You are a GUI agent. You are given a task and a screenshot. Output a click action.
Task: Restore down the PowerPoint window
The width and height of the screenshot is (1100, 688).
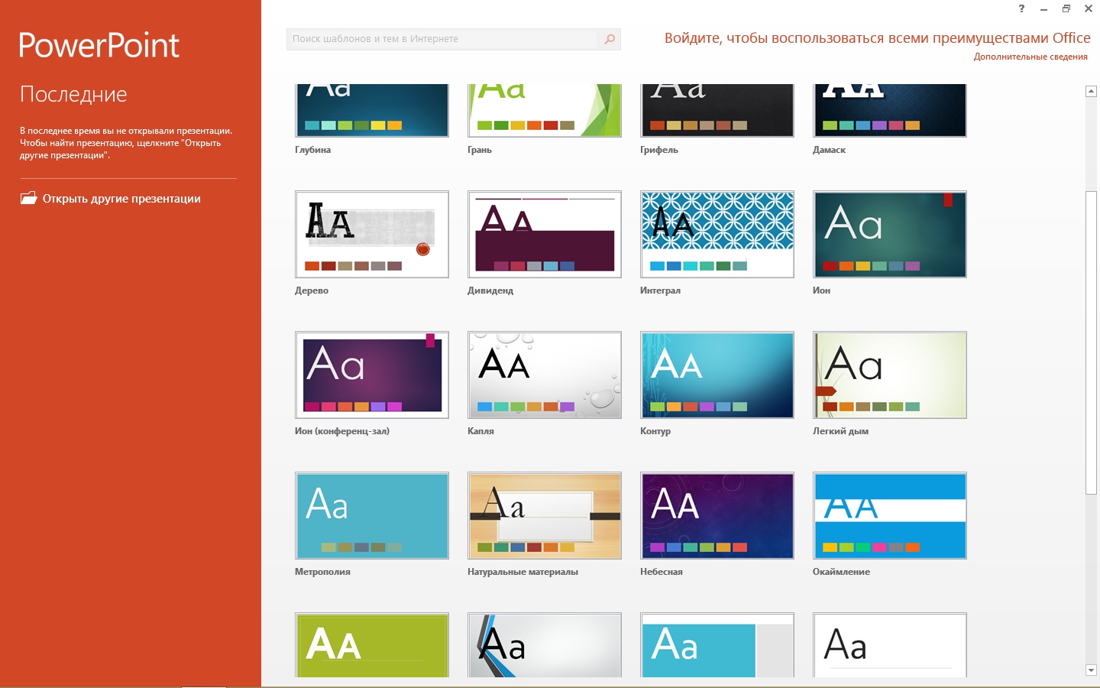click(1066, 8)
